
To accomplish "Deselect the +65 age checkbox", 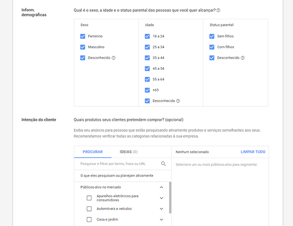I will (147, 90).
